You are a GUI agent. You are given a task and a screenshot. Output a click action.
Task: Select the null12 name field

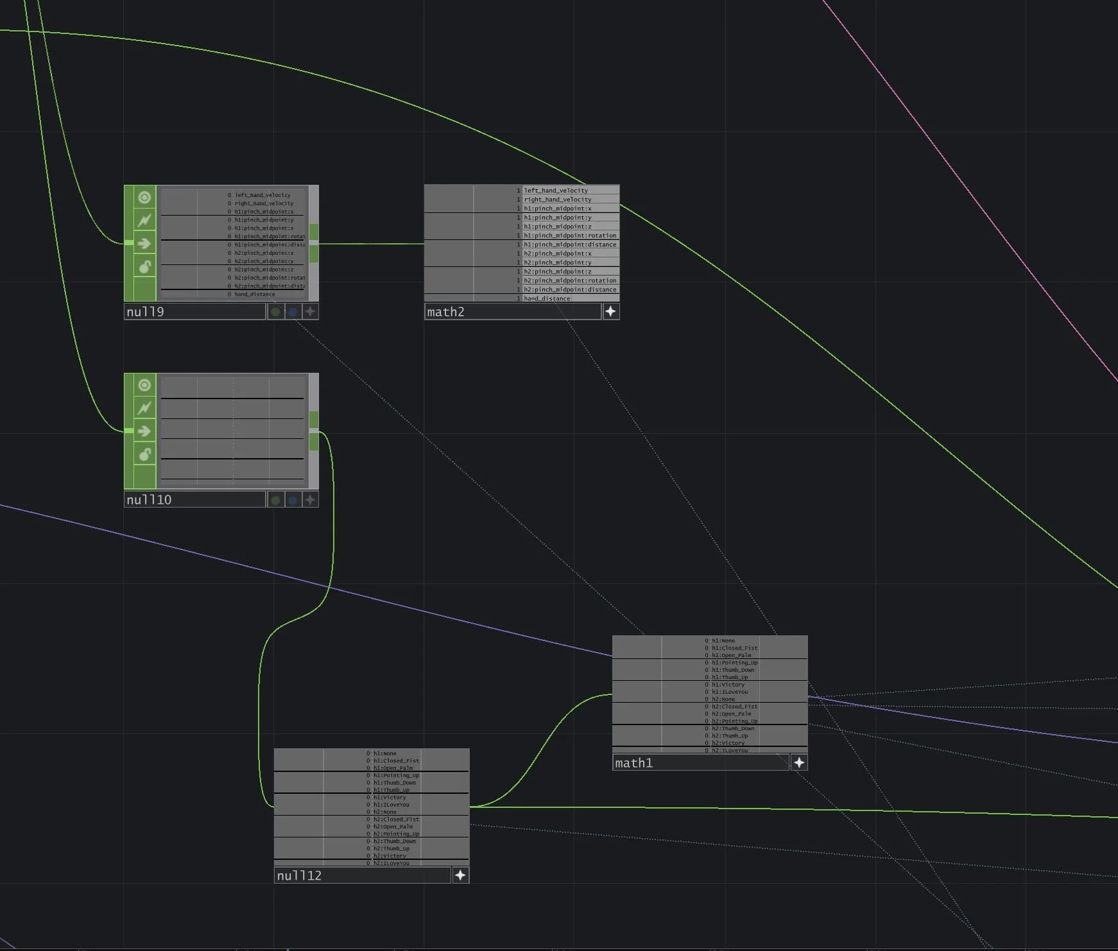click(362, 875)
